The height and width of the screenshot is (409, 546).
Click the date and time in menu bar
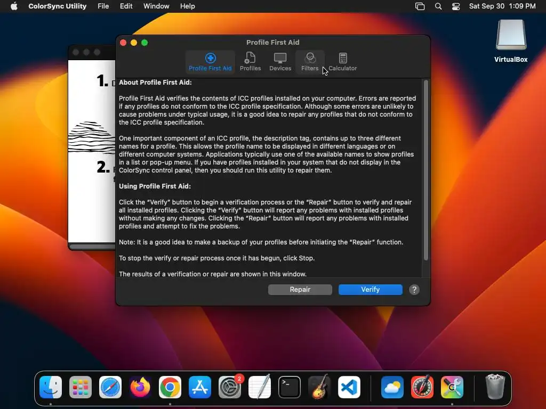point(502,6)
